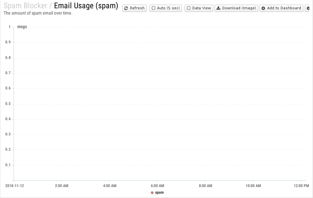Viewport: 313px width, 198px height.
Task: Click the Refresh button
Action: pos(134,8)
